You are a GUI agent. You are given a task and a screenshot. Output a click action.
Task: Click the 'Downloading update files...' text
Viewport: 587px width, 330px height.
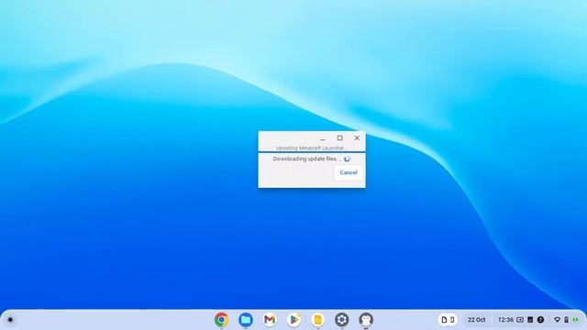coord(307,159)
